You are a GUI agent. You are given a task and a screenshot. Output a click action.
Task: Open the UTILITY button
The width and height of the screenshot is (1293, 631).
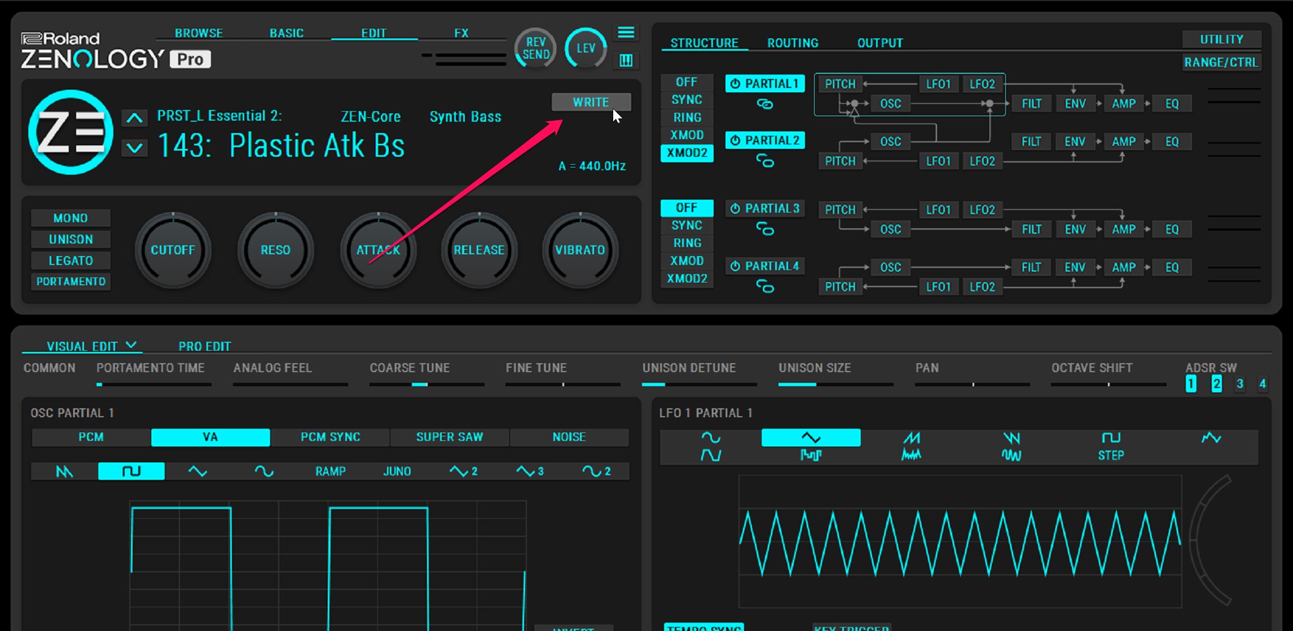coord(1221,39)
